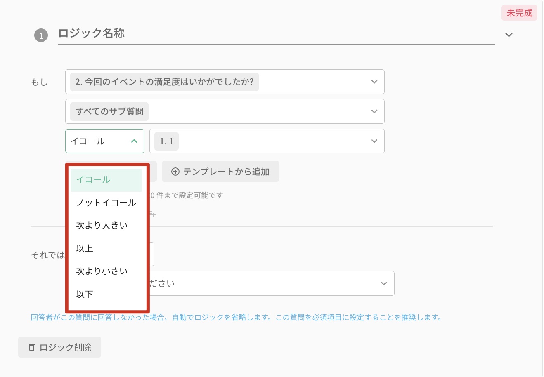The width and height of the screenshot is (544, 377).
Task: Choose 次より小さい from the operator list
Action: (106, 271)
